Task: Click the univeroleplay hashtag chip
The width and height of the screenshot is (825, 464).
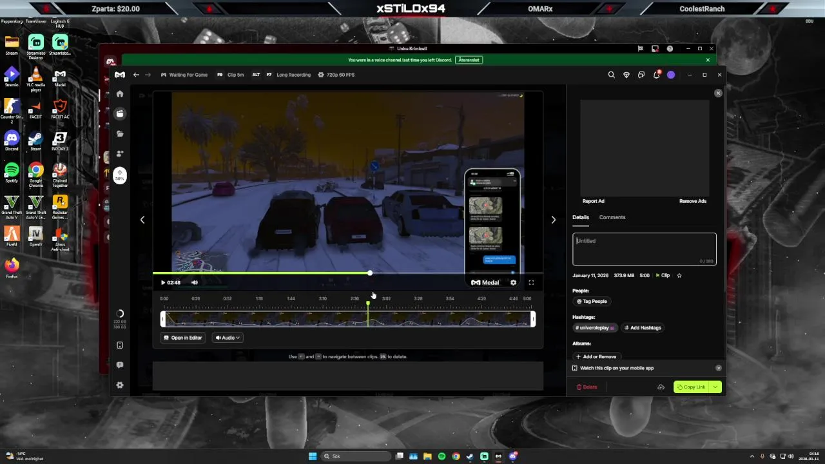Action: pyautogui.click(x=595, y=327)
